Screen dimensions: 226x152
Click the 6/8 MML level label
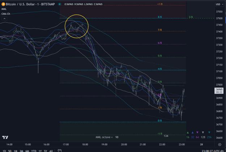click(x=160, y=43)
